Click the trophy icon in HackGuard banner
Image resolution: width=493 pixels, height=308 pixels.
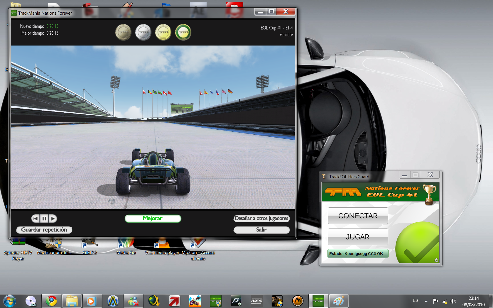click(x=430, y=194)
